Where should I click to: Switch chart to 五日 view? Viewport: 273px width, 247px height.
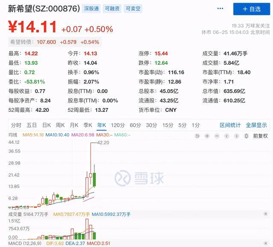tap(32, 125)
